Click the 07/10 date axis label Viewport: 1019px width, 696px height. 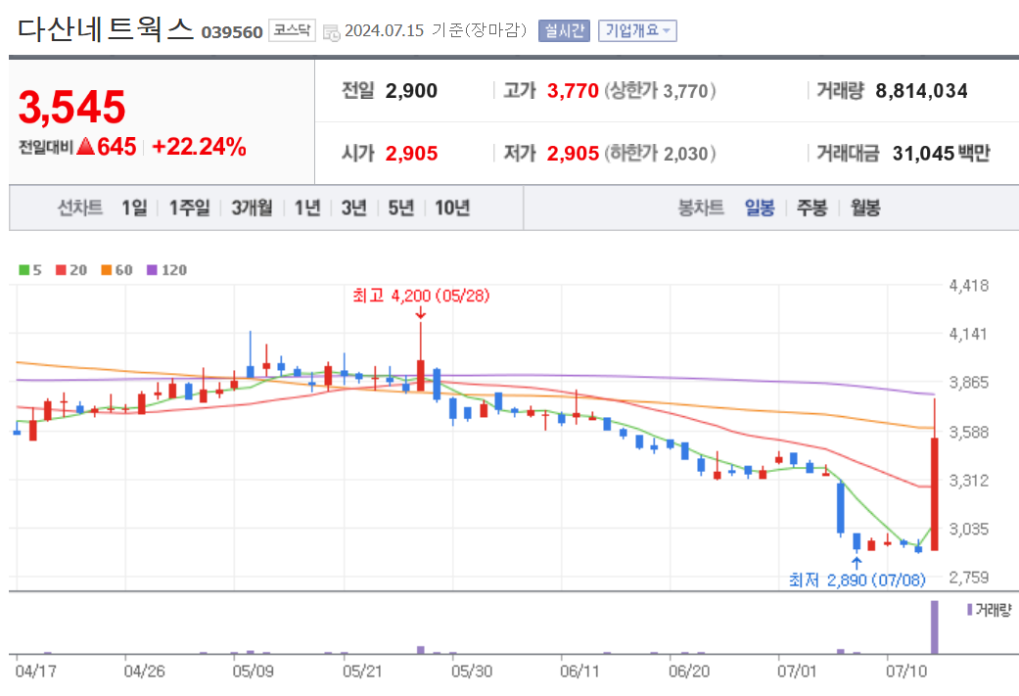906,672
